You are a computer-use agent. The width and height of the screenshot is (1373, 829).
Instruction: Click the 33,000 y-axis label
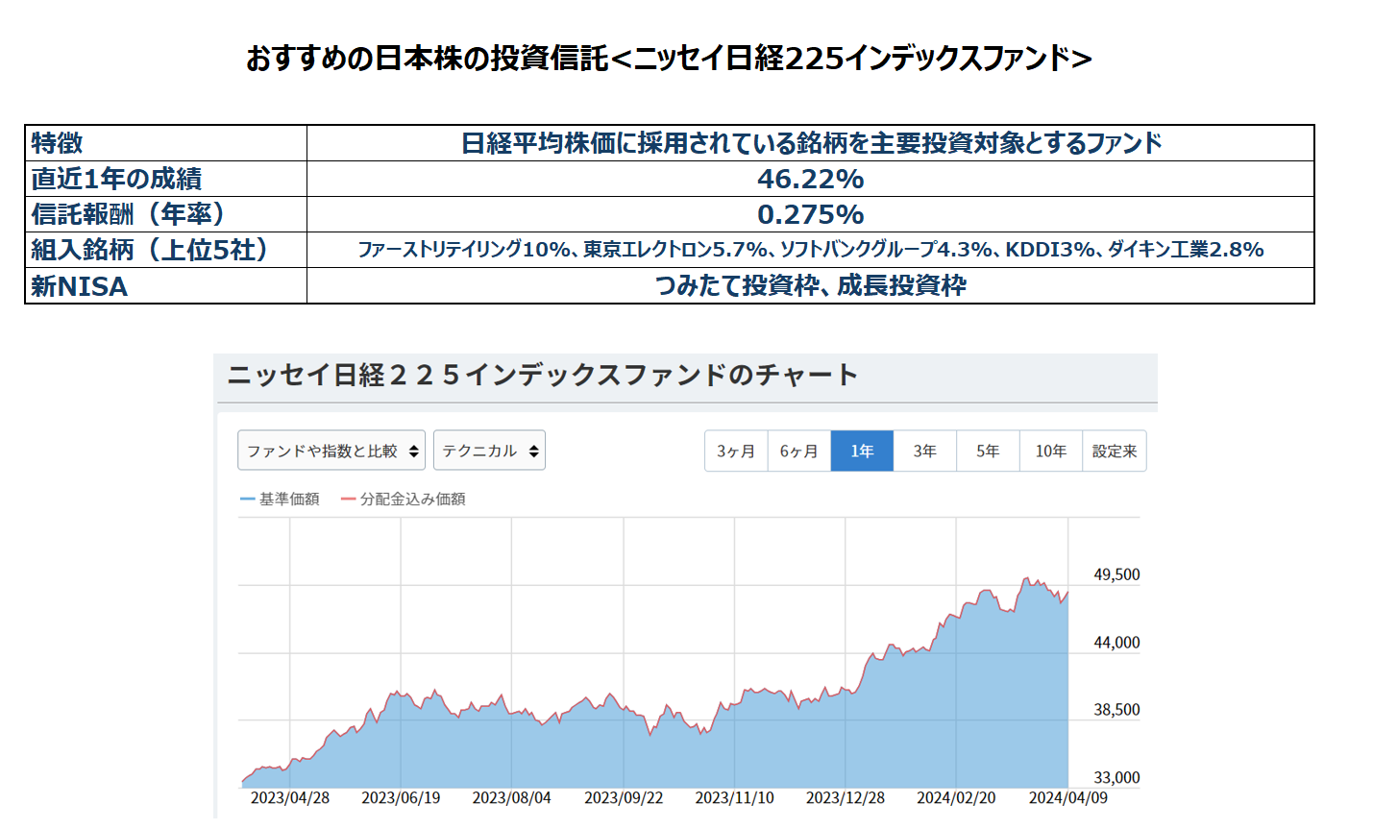1116,778
